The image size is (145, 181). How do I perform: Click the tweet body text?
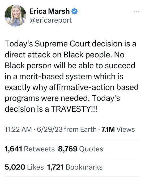(71, 76)
